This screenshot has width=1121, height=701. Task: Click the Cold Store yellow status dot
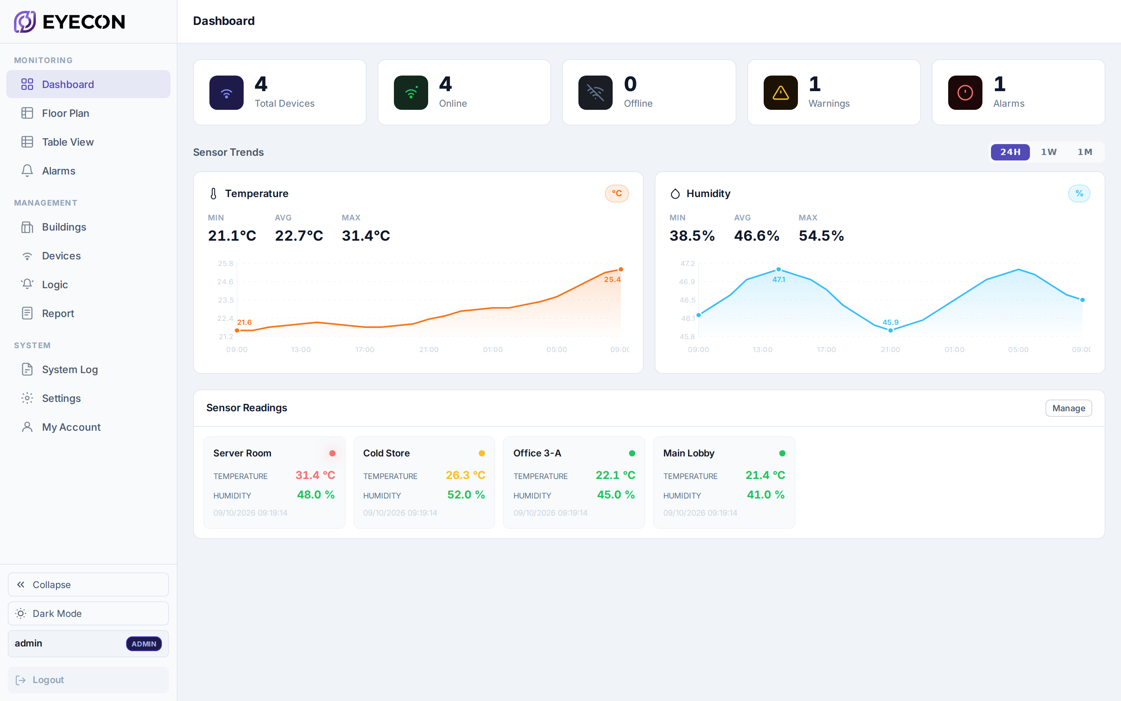click(x=482, y=453)
